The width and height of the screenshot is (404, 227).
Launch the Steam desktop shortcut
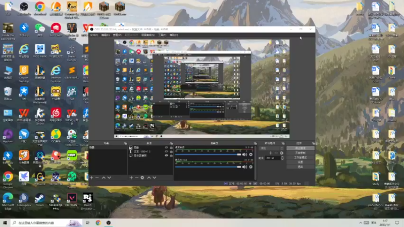40,200
